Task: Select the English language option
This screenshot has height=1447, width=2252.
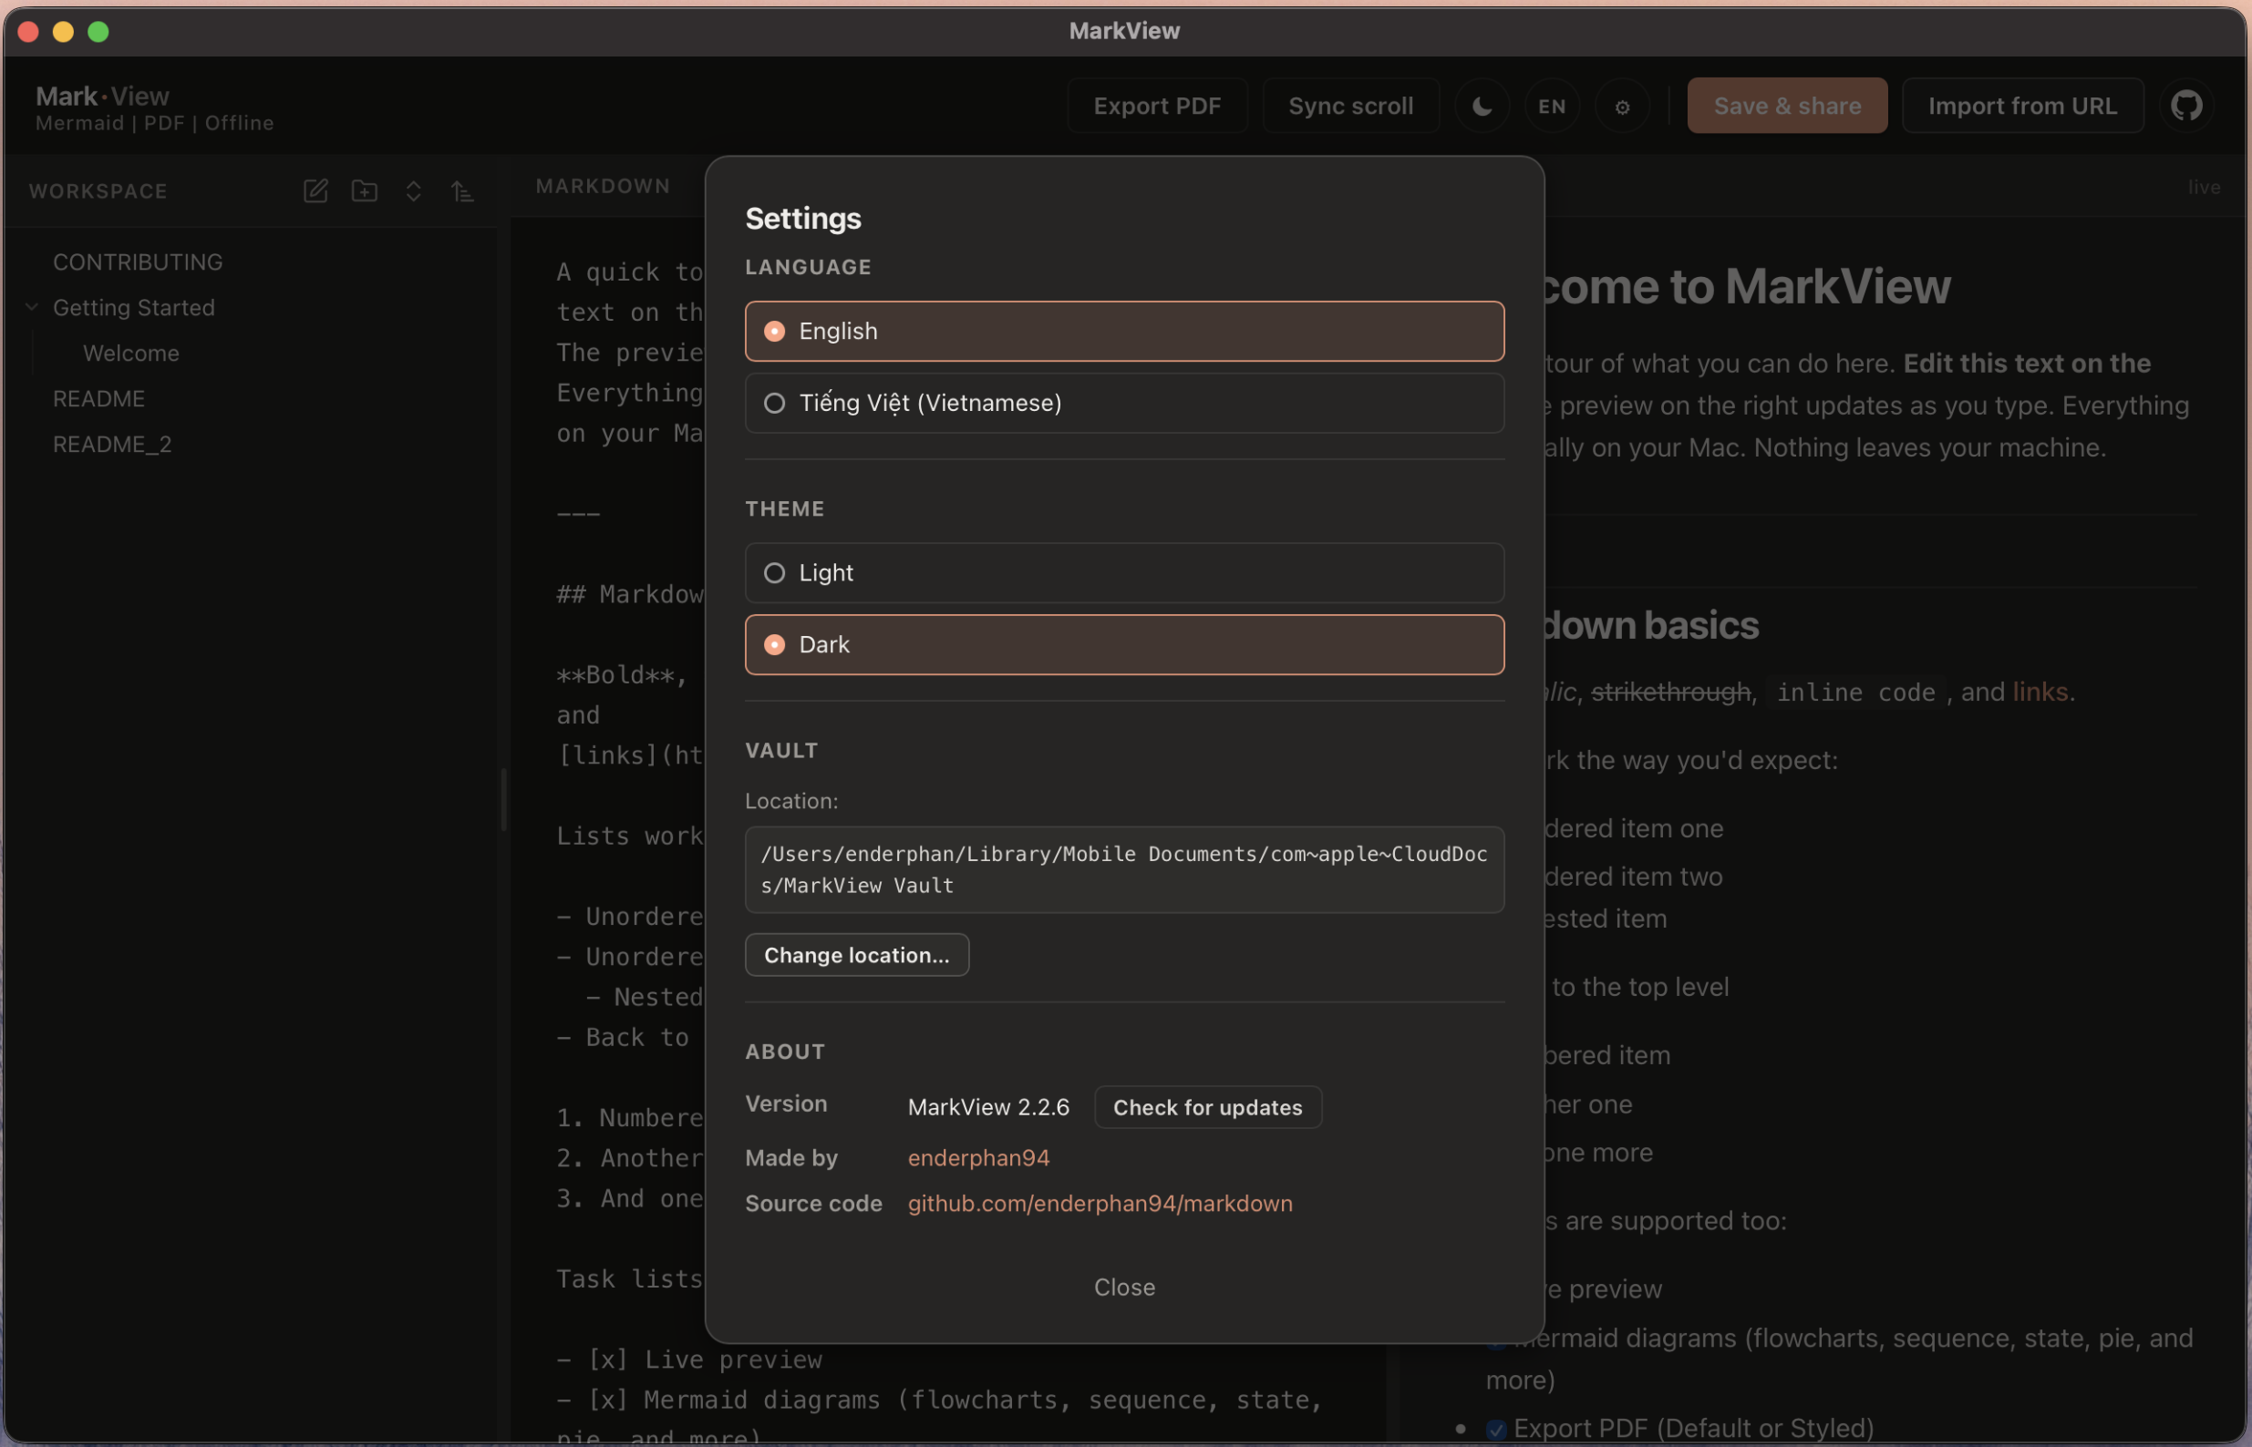Action: (x=1124, y=331)
